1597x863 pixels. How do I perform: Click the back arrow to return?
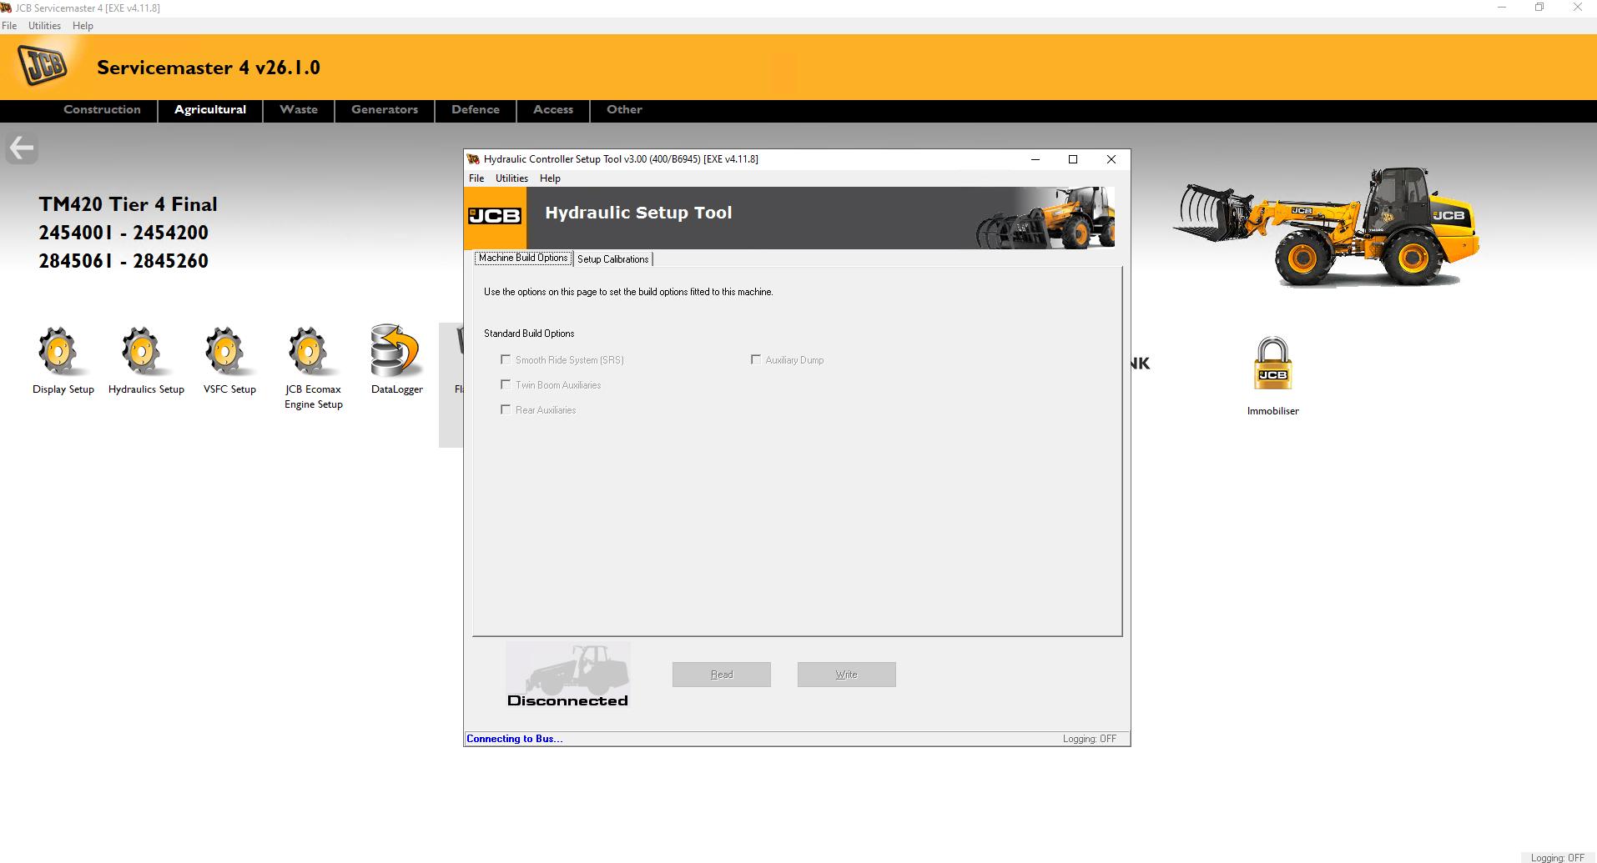pyautogui.click(x=21, y=148)
